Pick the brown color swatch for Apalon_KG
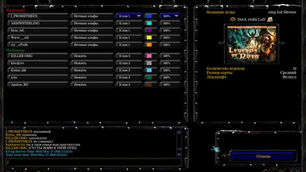Image resolution: width=306 pixels, height=172 pixels. pyautogui.click(x=149, y=84)
